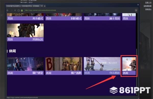Stop page loading with the X icon

[15, 10]
